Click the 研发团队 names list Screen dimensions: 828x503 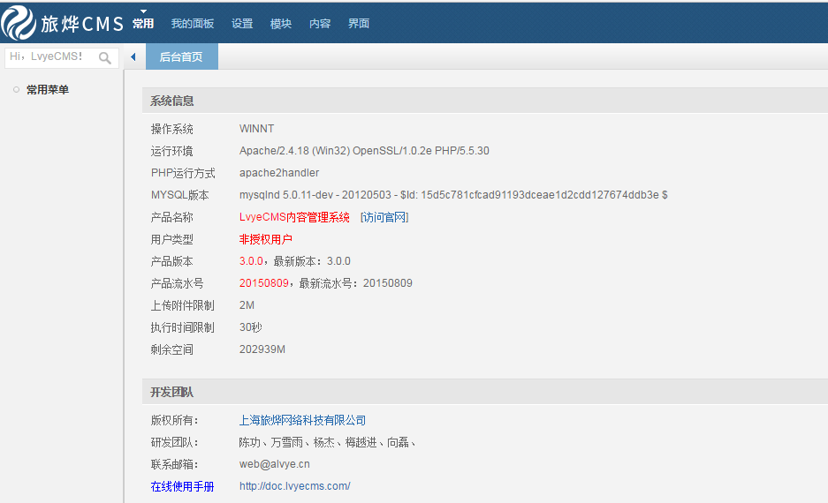click(327, 442)
